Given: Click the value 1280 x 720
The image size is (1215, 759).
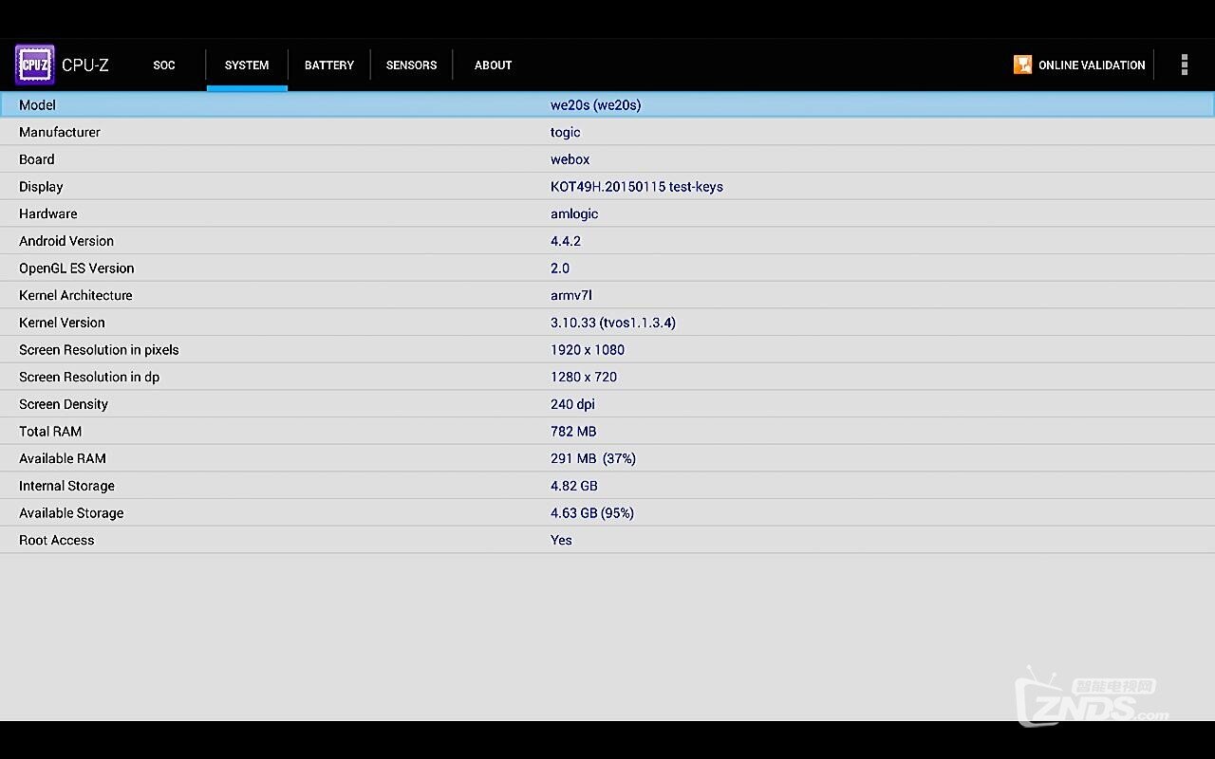Looking at the screenshot, I should click(x=584, y=377).
